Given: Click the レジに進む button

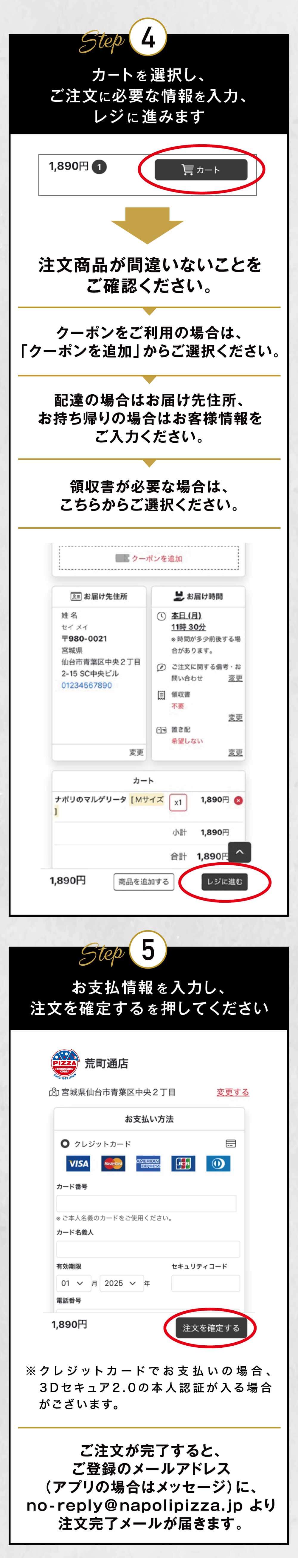Looking at the screenshot, I should (224, 882).
